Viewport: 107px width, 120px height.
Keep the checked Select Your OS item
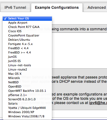click(27, 18)
